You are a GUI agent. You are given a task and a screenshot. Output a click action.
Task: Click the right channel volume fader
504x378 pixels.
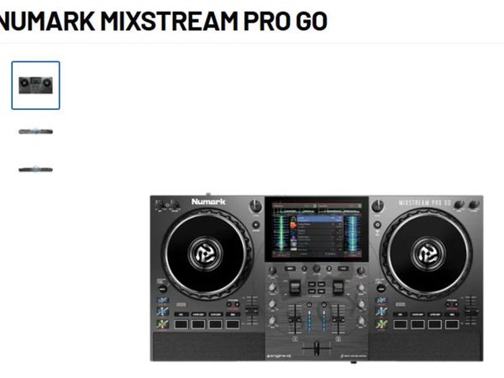339,318
